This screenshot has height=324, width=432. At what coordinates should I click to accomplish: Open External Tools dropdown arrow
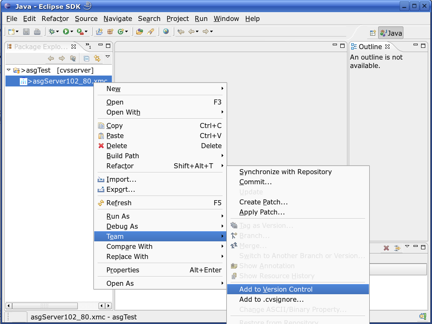86,31
